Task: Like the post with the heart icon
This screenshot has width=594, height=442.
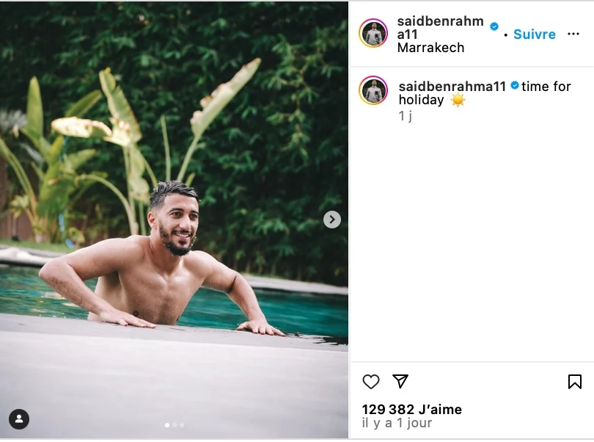Action: coord(371,382)
